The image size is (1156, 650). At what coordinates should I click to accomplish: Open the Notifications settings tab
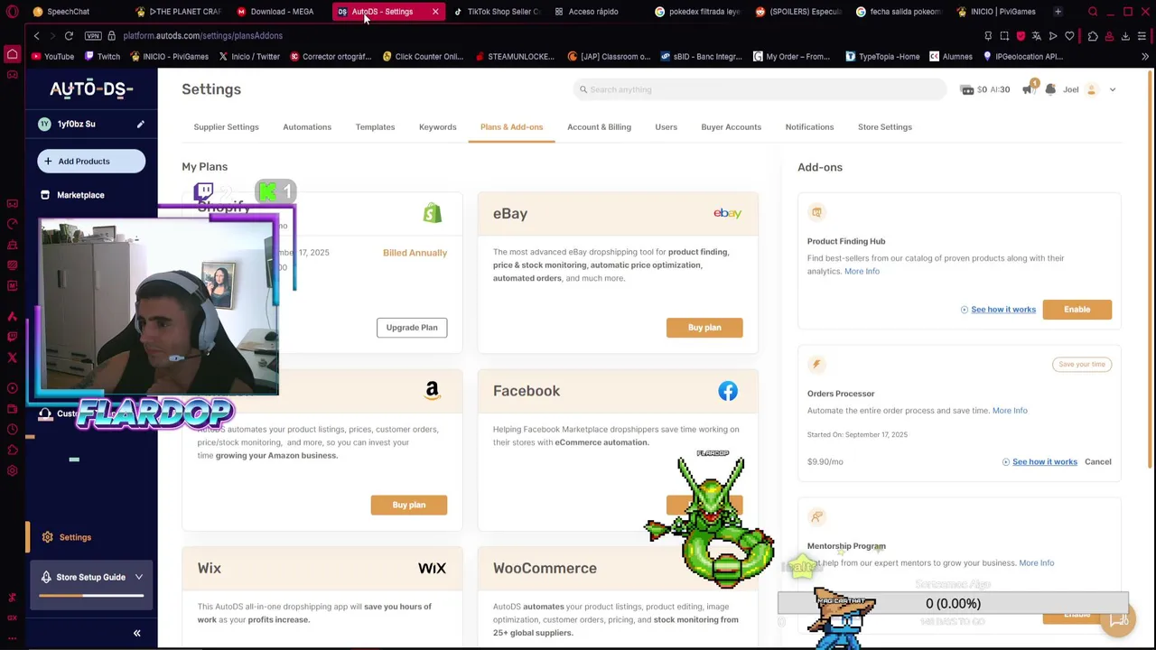pyautogui.click(x=809, y=127)
